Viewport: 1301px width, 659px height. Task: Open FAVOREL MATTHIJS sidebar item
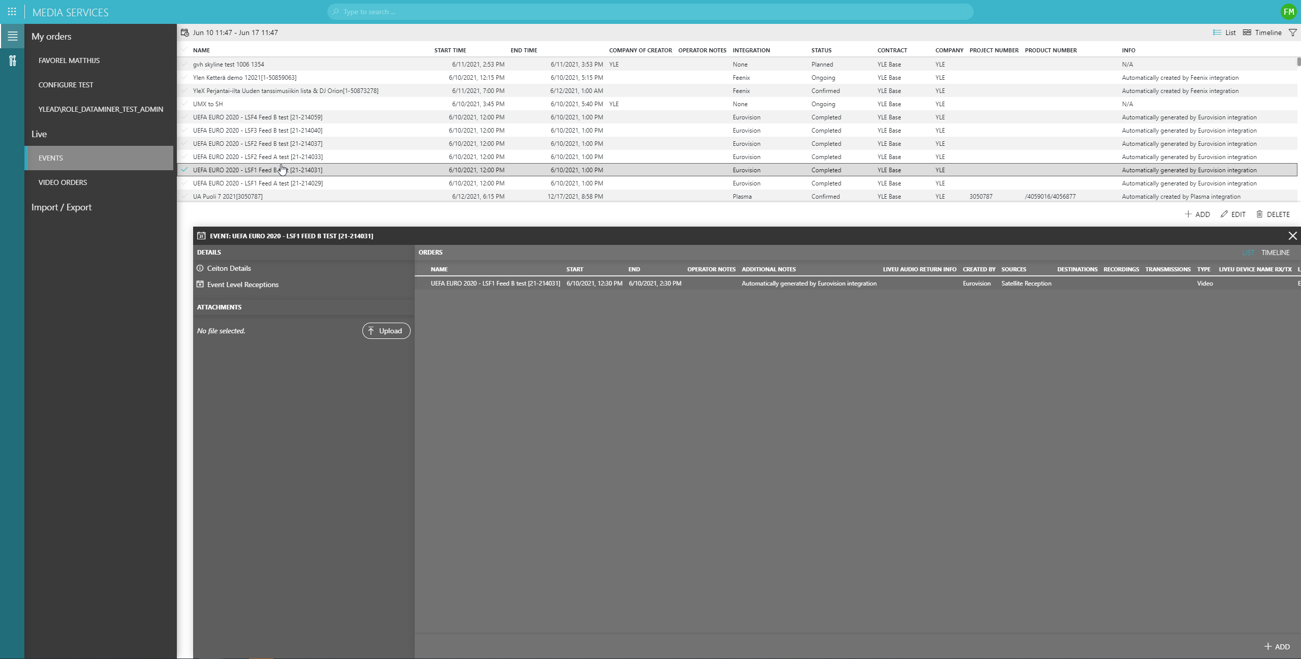tap(69, 60)
